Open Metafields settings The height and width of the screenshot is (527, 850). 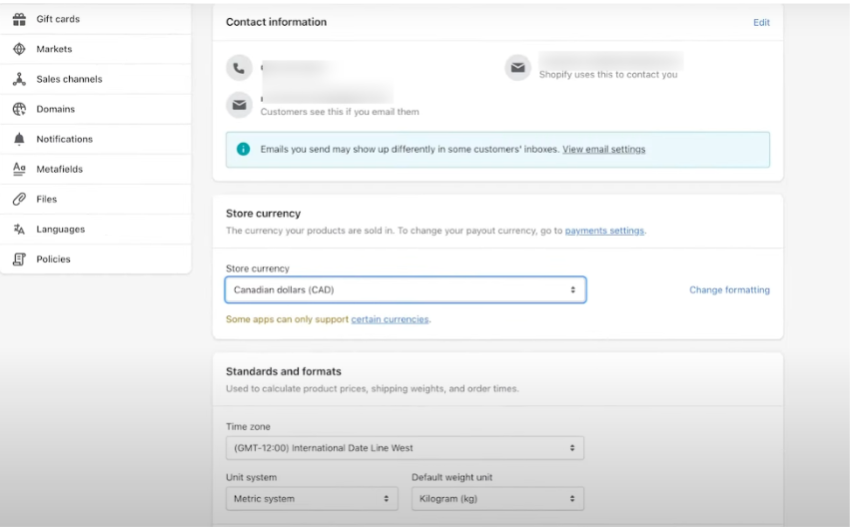(96, 169)
